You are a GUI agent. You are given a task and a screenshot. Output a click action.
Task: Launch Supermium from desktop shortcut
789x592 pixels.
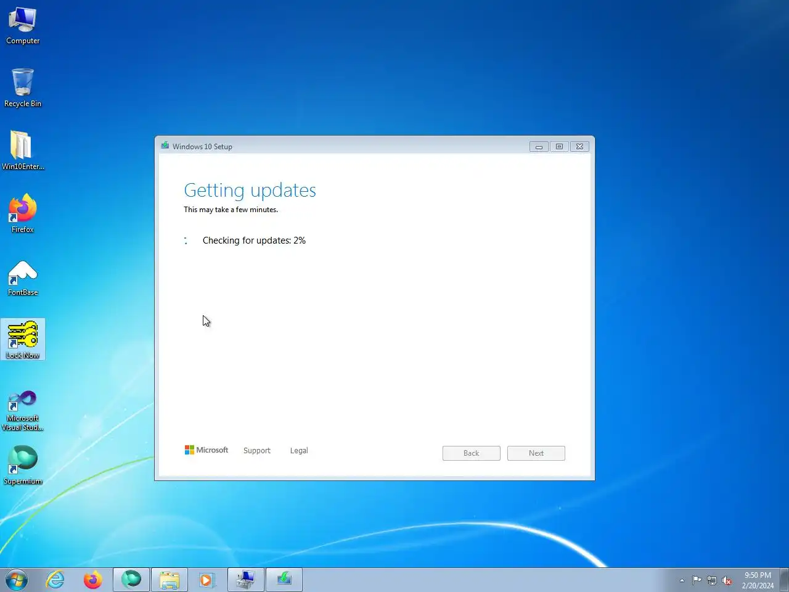click(23, 466)
